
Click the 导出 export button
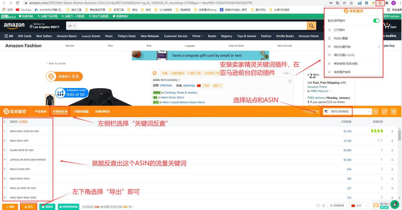pos(29,206)
